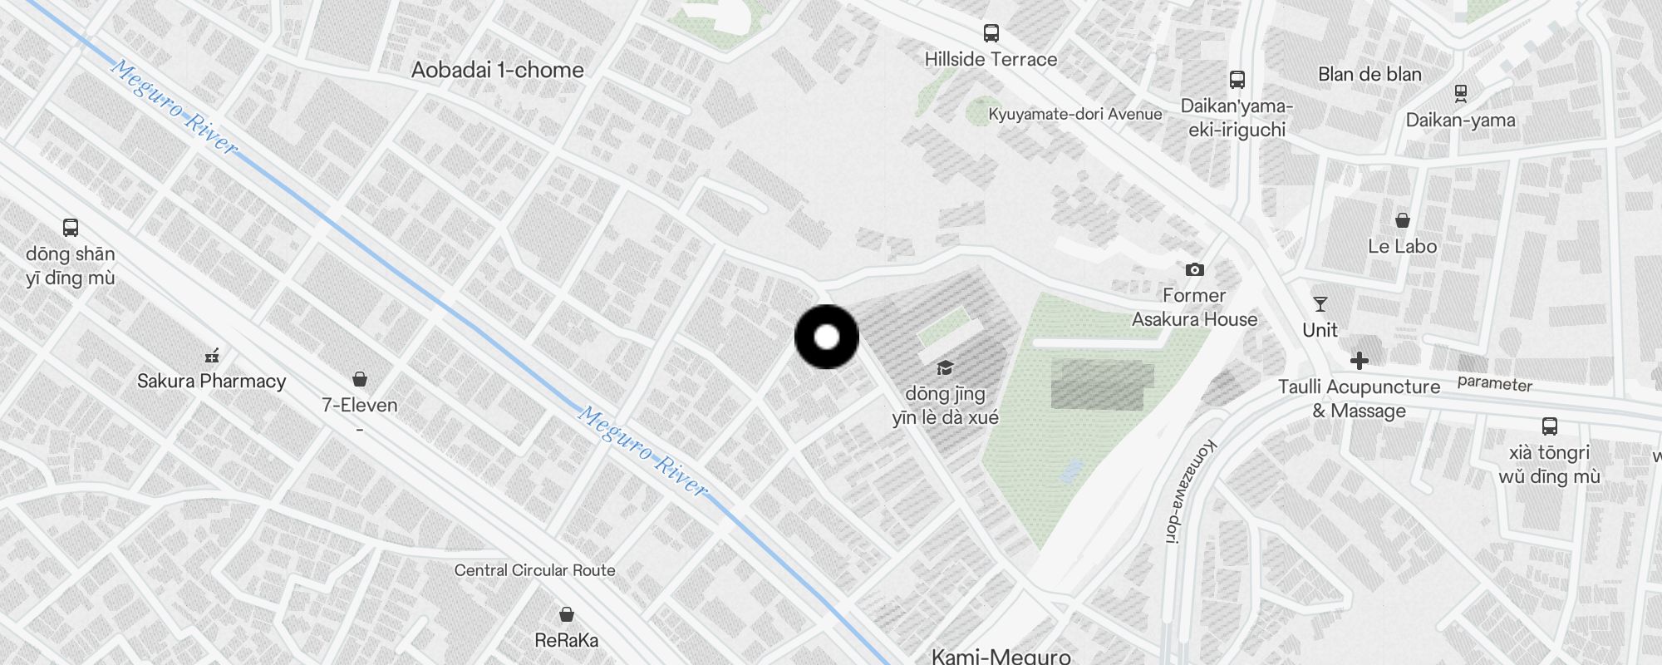Click the Kyuyamate-dori Avenue road label
Image resolution: width=1662 pixels, height=665 pixels.
tap(1075, 114)
